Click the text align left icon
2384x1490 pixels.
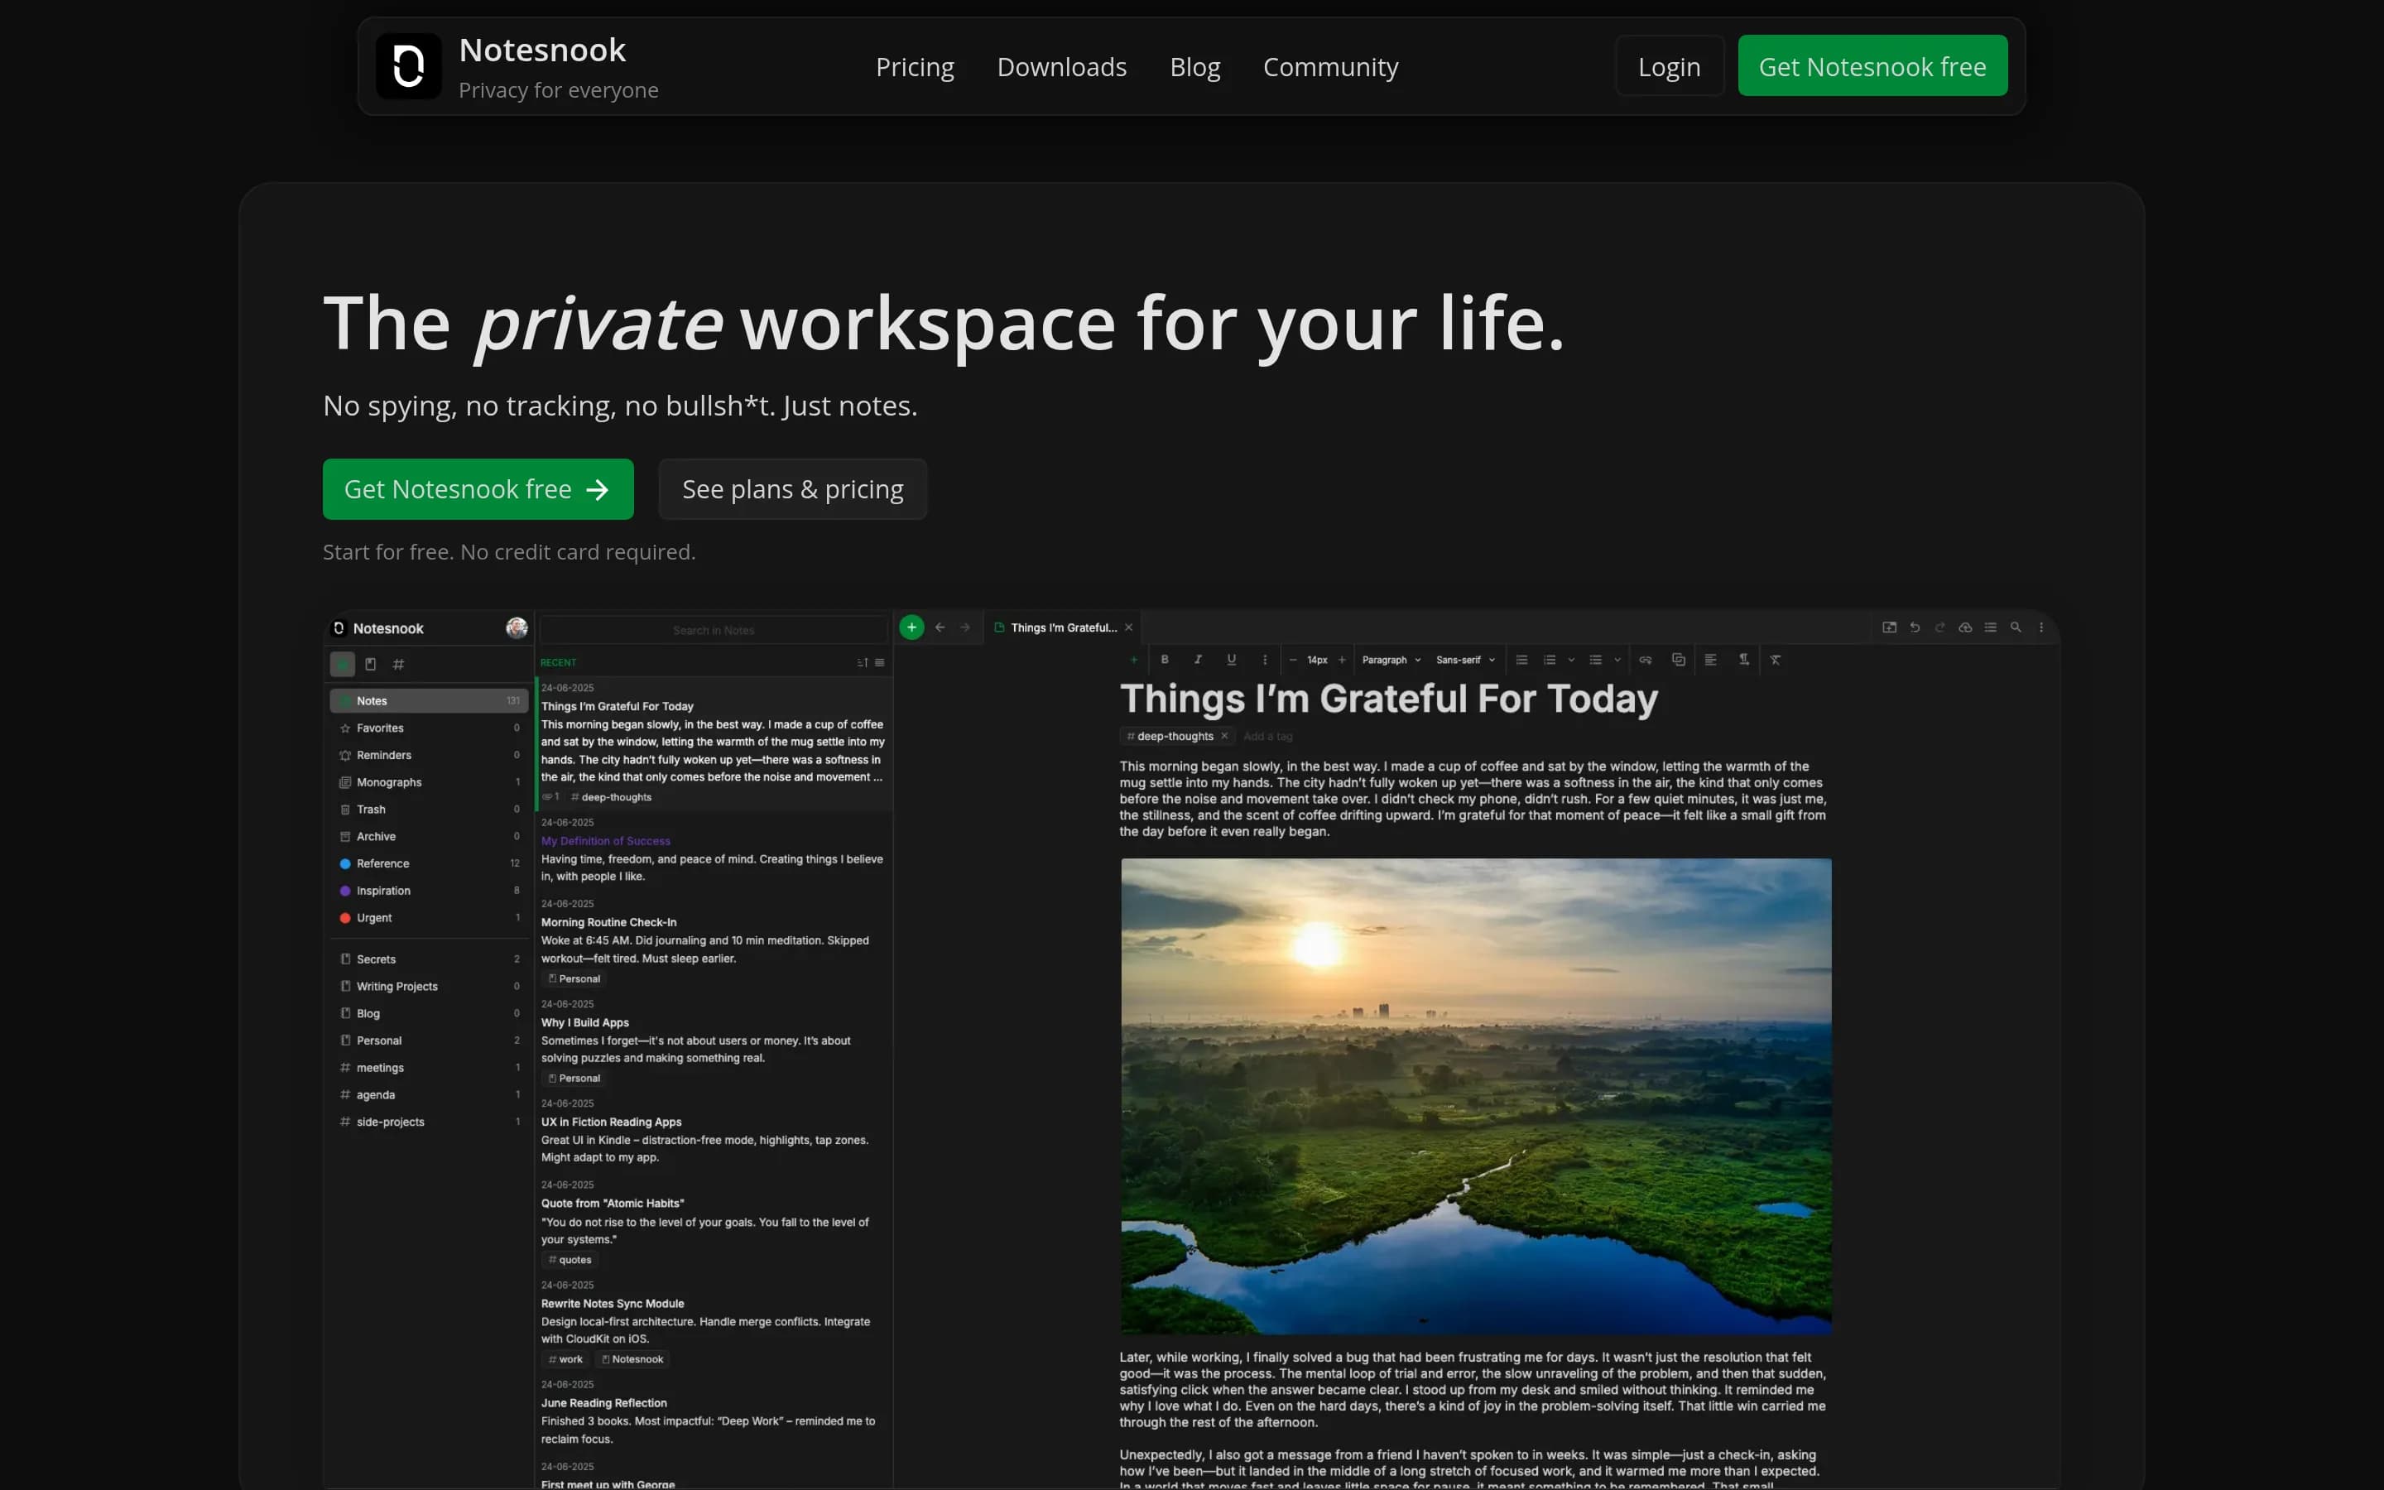1711,659
